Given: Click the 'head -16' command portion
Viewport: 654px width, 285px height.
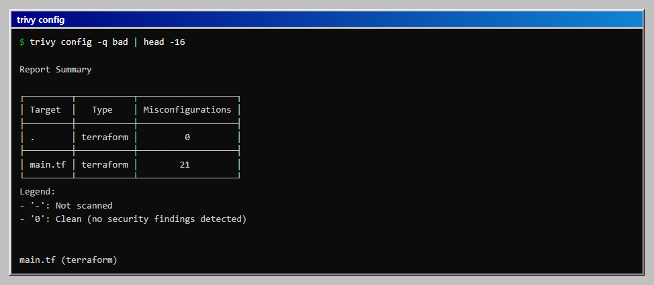Looking at the screenshot, I should [165, 42].
